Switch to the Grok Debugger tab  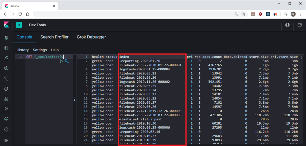(91, 37)
